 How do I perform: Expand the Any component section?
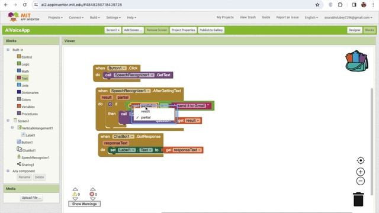click(8, 171)
